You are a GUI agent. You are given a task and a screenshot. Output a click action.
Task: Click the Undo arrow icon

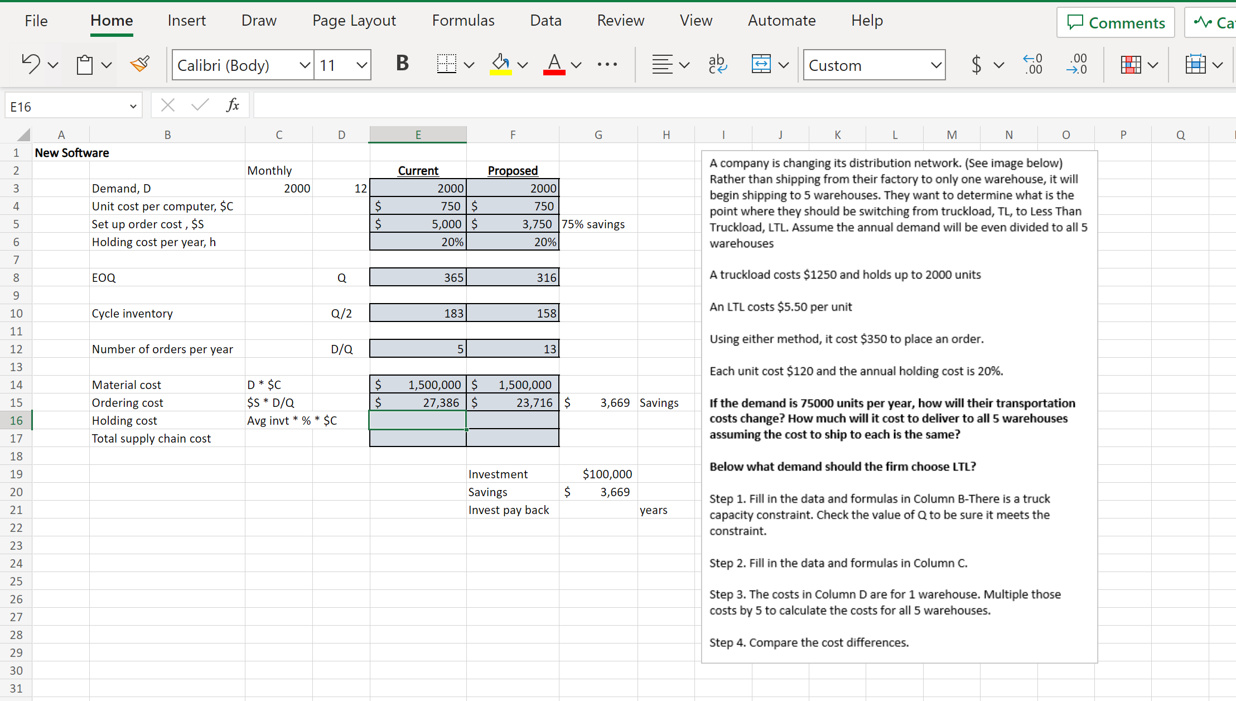point(31,64)
